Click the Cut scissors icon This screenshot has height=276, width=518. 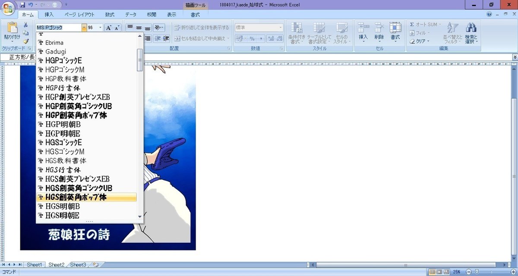(x=26, y=25)
